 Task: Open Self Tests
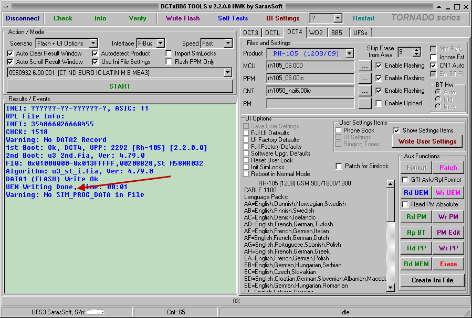pos(233,18)
